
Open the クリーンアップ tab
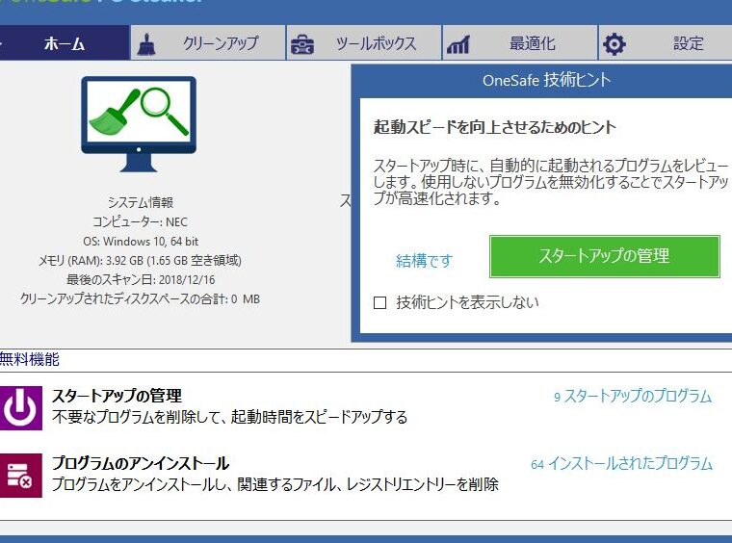[x=221, y=43]
